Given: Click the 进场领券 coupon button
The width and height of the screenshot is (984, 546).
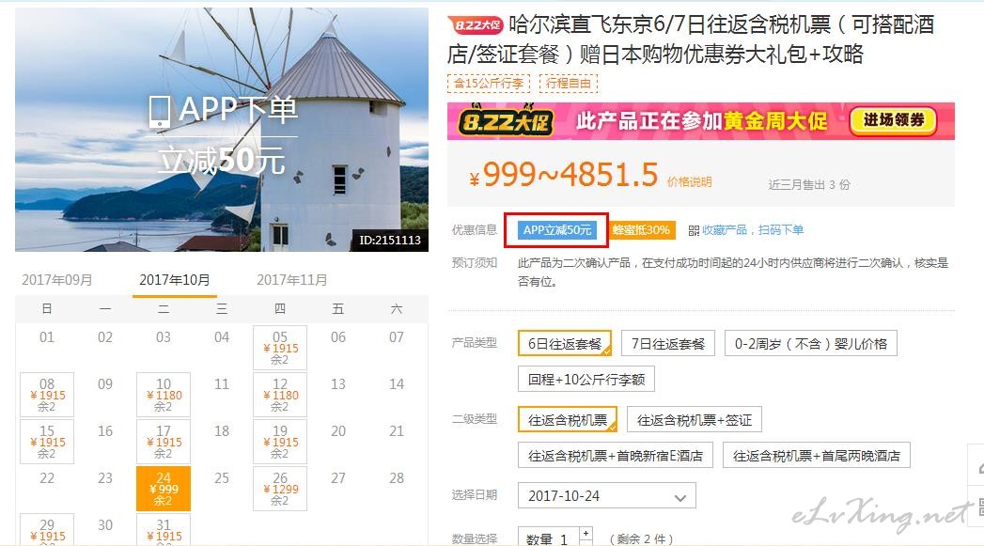Looking at the screenshot, I should (x=893, y=120).
